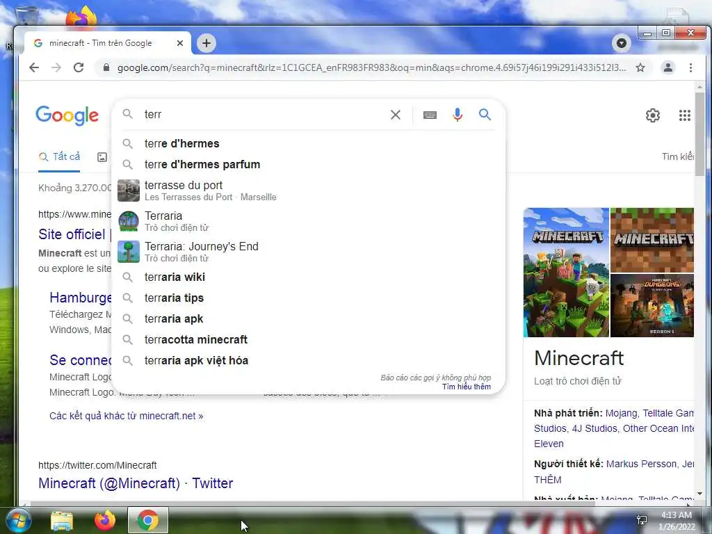Image resolution: width=712 pixels, height=534 pixels.
Task: Click the terrasse du port thumbnail
Action: tap(129, 191)
